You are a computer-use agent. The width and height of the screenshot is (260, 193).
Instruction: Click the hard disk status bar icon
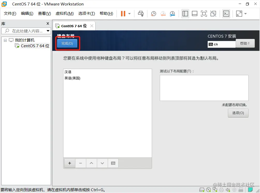point(202,190)
